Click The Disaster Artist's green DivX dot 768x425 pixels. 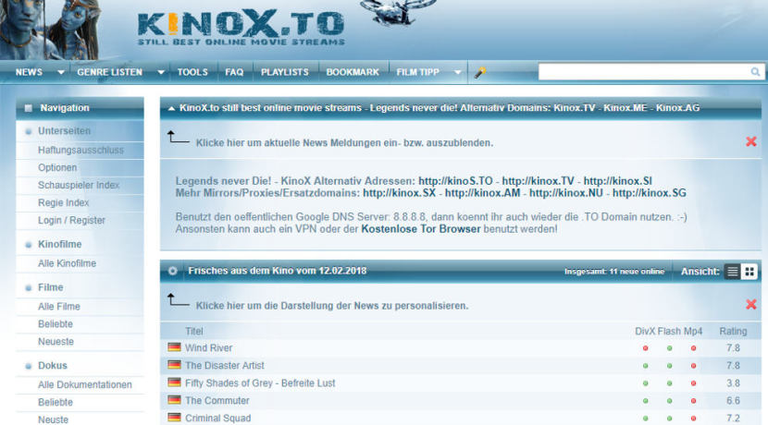(x=646, y=366)
